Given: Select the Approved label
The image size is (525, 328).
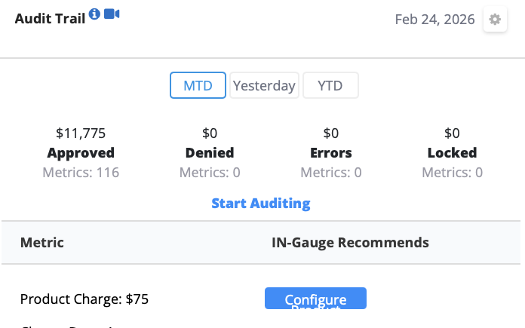Looking at the screenshot, I should pyautogui.click(x=81, y=152).
